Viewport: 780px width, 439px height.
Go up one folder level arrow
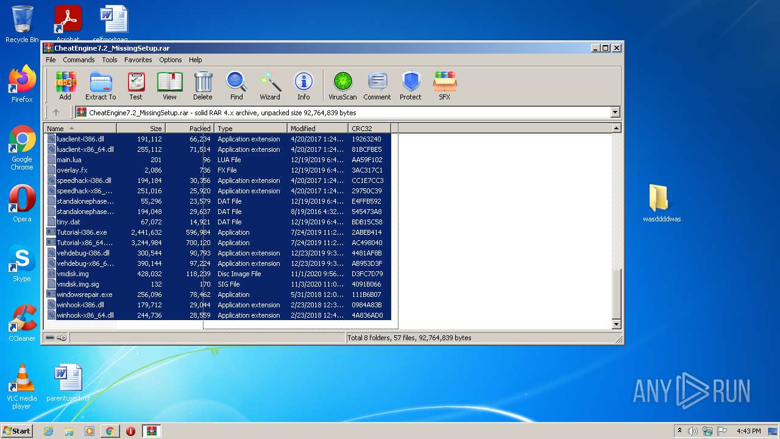(x=56, y=112)
